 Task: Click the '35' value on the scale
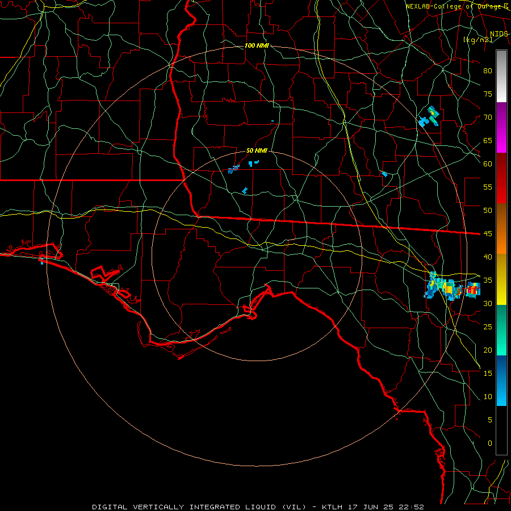click(x=488, y=280)
